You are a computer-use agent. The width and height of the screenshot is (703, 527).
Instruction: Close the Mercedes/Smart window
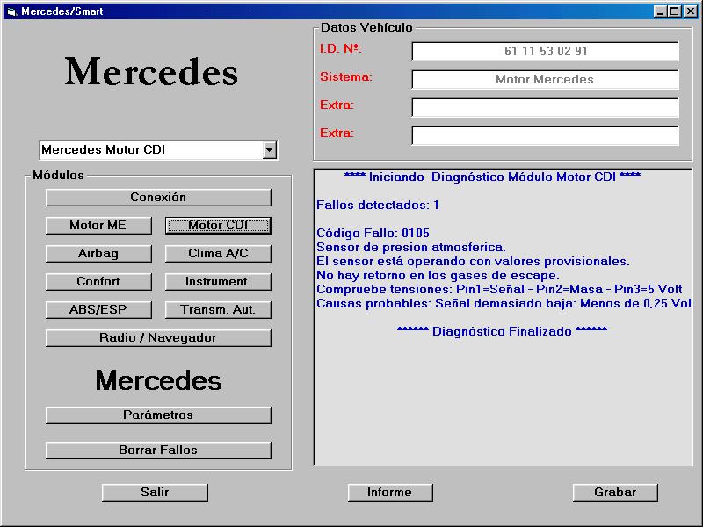691,11
